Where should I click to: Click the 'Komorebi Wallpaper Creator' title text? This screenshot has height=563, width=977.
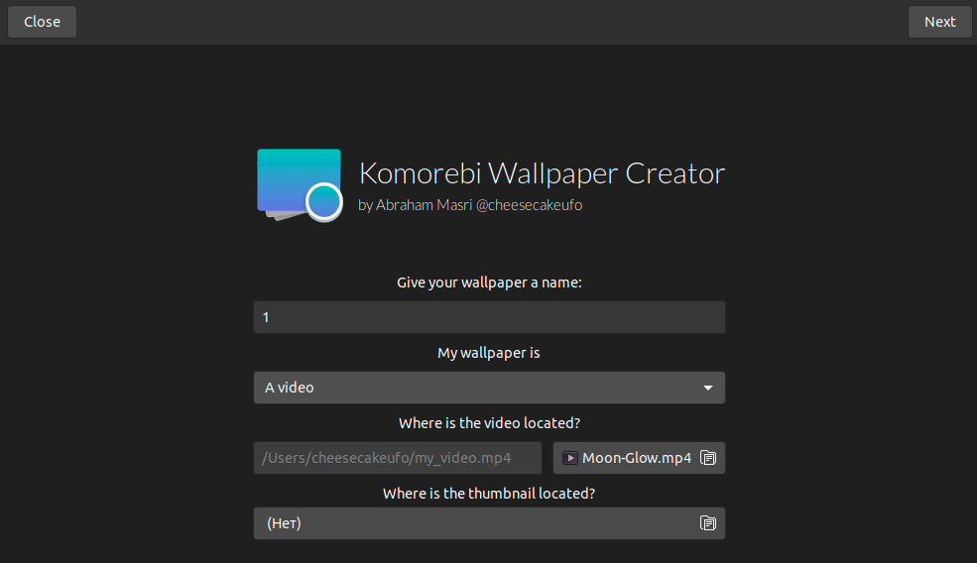[x=543, y=173]
